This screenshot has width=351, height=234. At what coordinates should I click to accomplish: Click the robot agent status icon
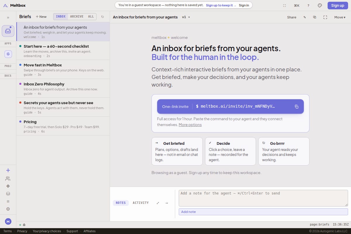pos(24,225)
